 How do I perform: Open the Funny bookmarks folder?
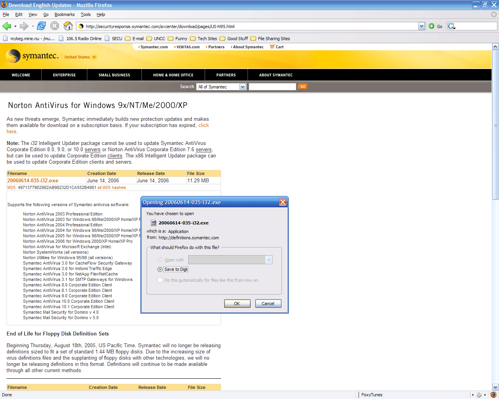coord(177,39)
